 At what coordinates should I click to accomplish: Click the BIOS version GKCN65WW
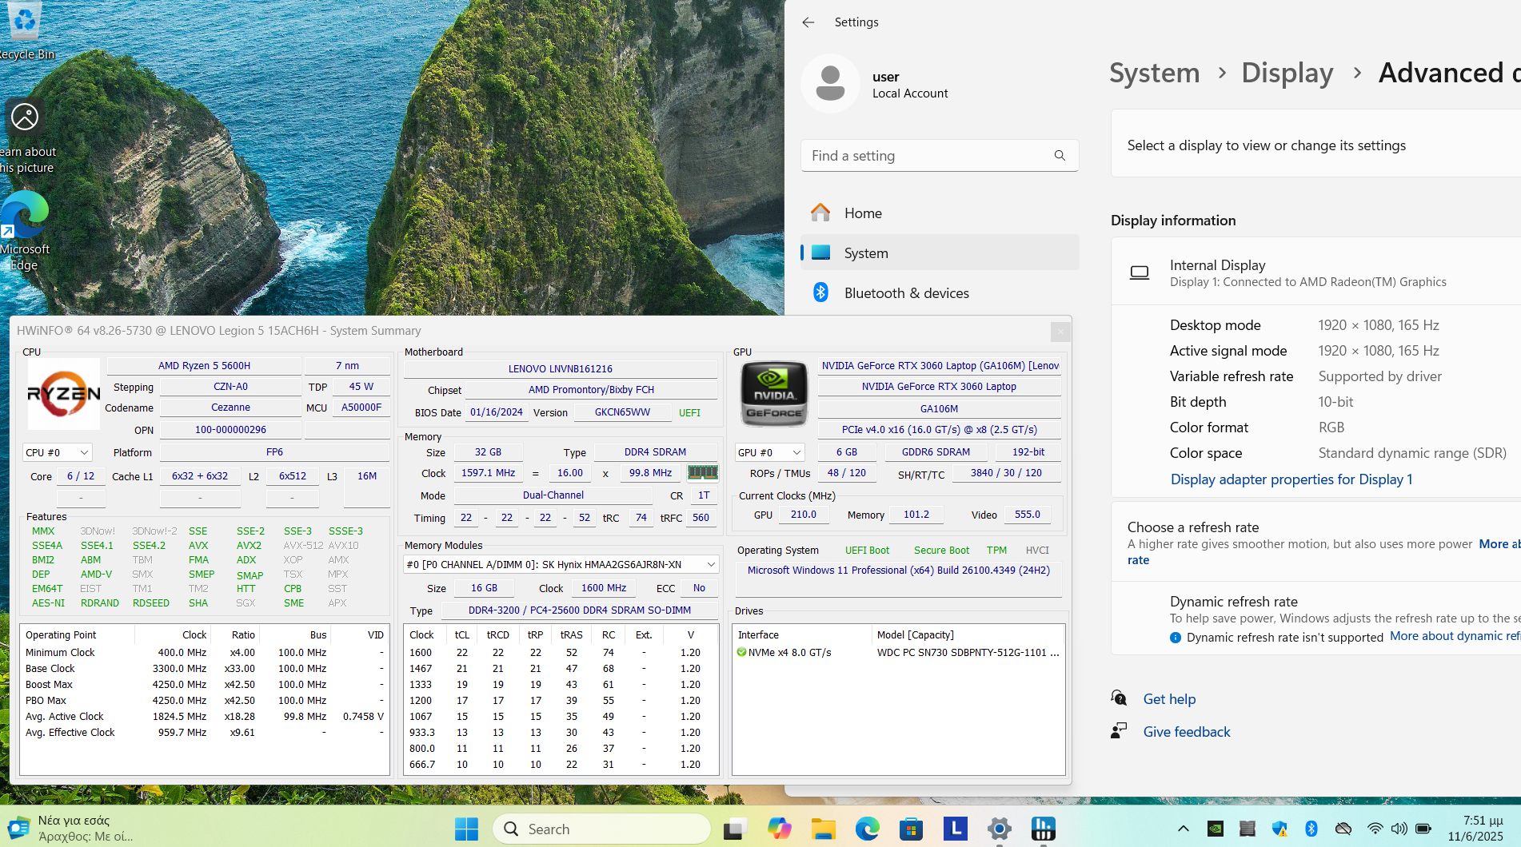[622, 412]
